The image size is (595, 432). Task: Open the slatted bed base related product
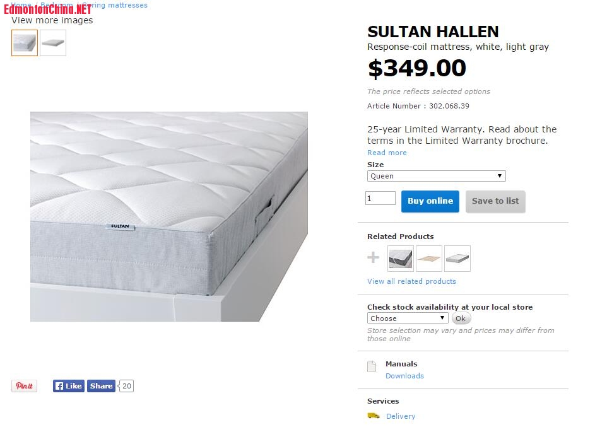tap(429, 259)
